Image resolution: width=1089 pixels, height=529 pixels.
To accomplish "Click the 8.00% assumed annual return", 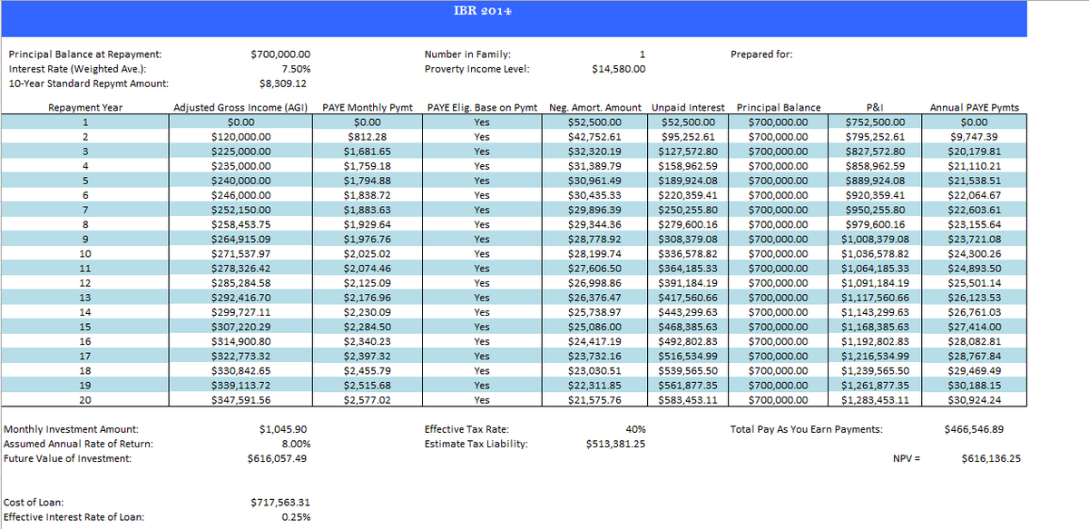I will (x=296, y=444).
